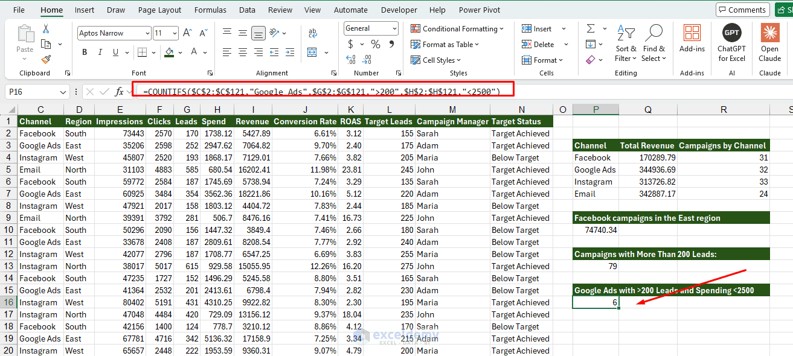Expand Format as Table menu

coord(445,44)
